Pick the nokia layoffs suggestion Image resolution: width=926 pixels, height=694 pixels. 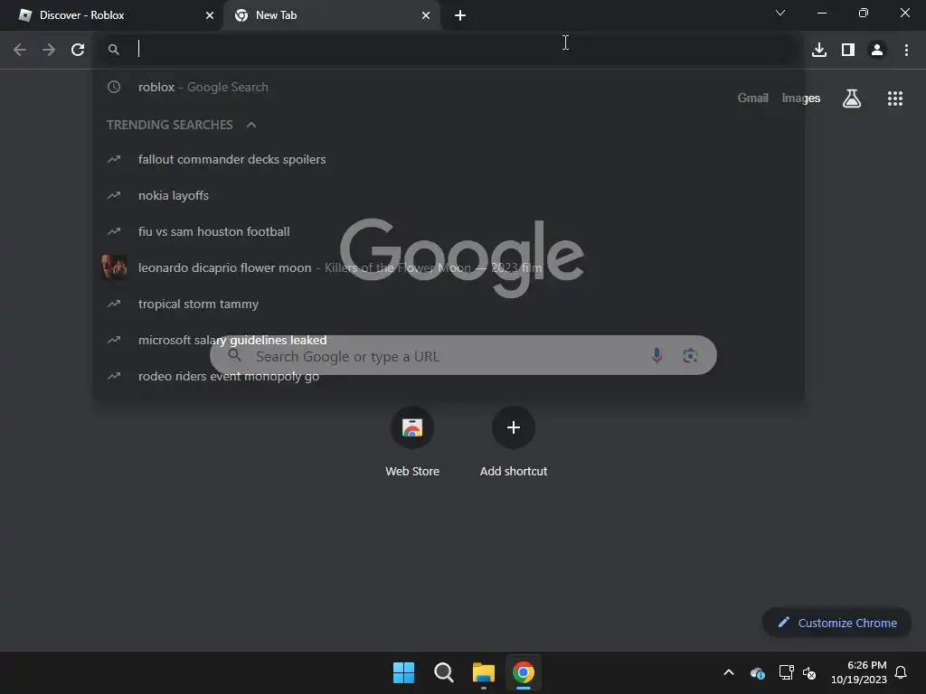coord(449,195)
